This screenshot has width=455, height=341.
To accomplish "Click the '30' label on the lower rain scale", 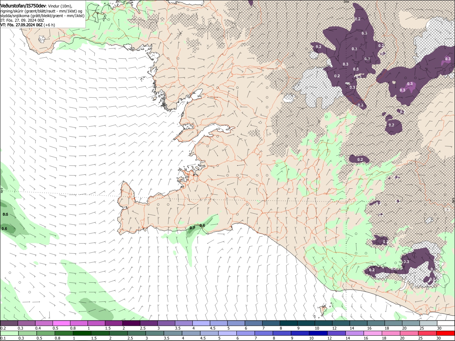I will [x=439, y=338].
